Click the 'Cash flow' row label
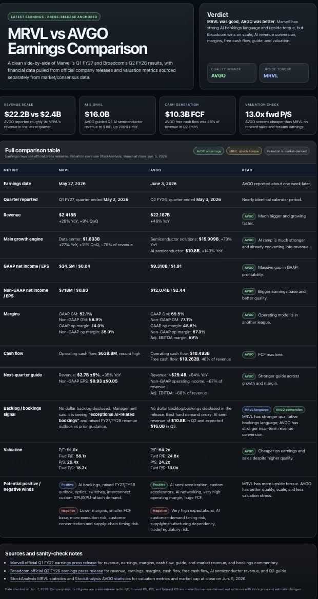 pos(13,353)
